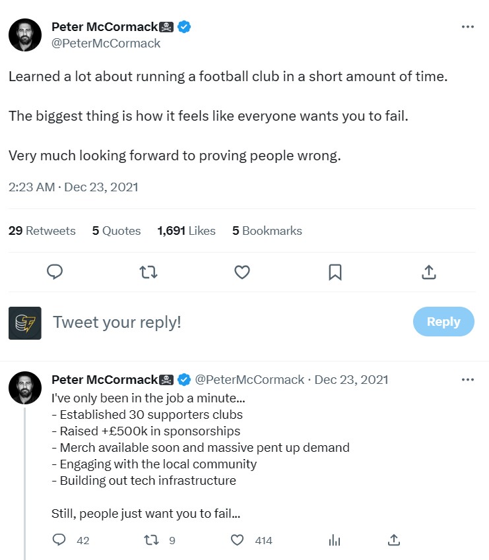This screenshot has width=489, height=560.
Task: Like the second tweet with 414 likes
Action: point(238,540)
